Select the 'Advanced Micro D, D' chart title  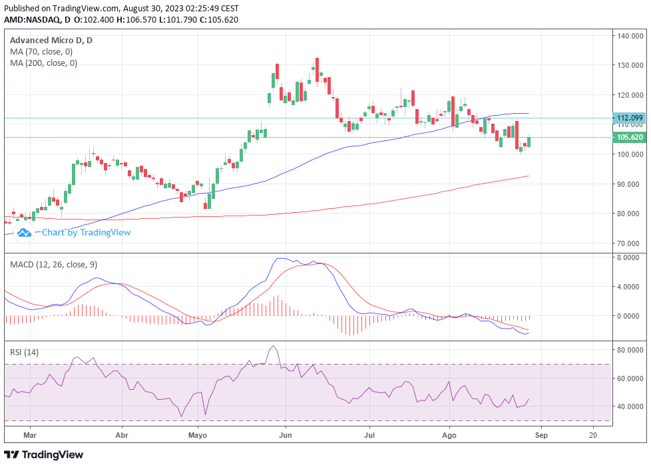(51, 41)
